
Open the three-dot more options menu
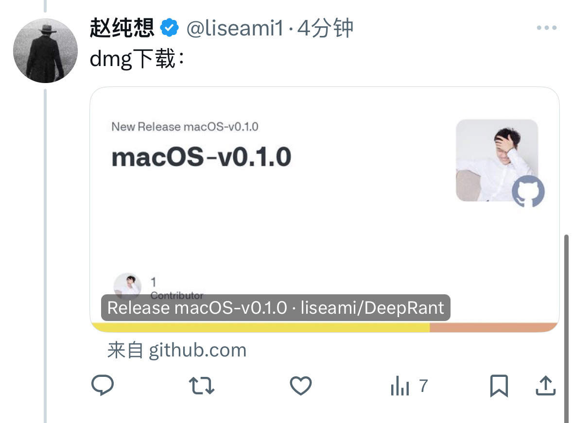pyautogui.click(x=547, y=27)
